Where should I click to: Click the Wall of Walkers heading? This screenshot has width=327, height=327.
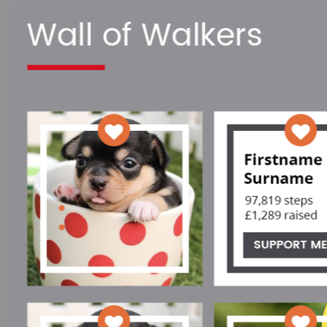pos(145,35)
